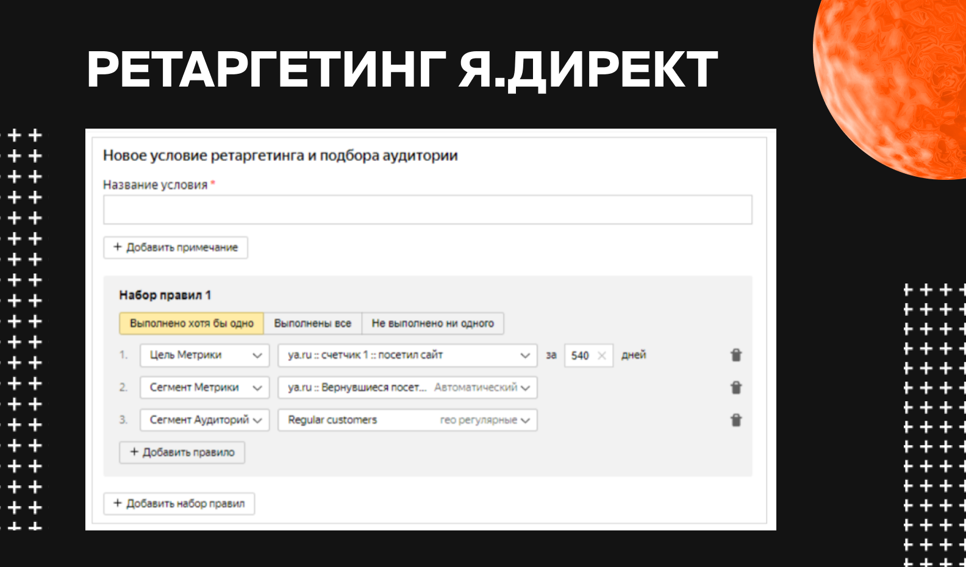Image resolution: width=966 pixels, height=567 pixels.
Task: Focus the 'Название условия' text field
Action: pos(428,210)
